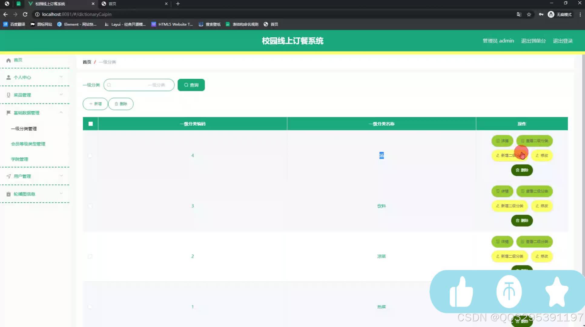Open the HTML5 Website bookmark
Screen dimensions: 585x327
coord(172,24)
